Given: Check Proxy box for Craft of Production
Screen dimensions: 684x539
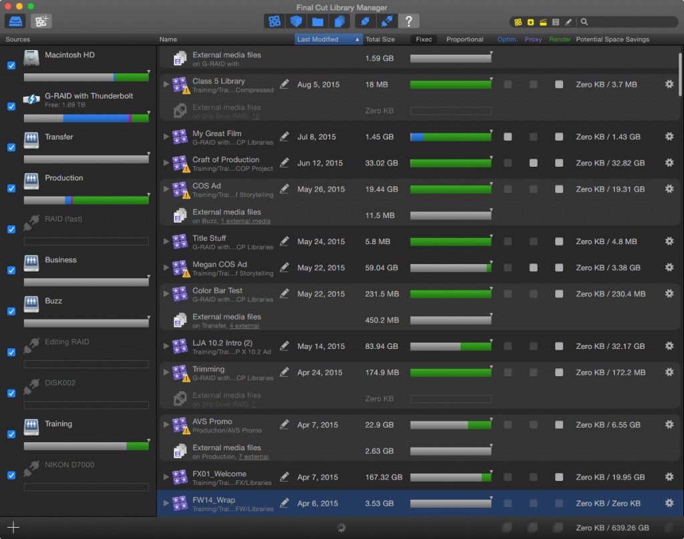Looking at the screenshot, I should coord(533,163).
